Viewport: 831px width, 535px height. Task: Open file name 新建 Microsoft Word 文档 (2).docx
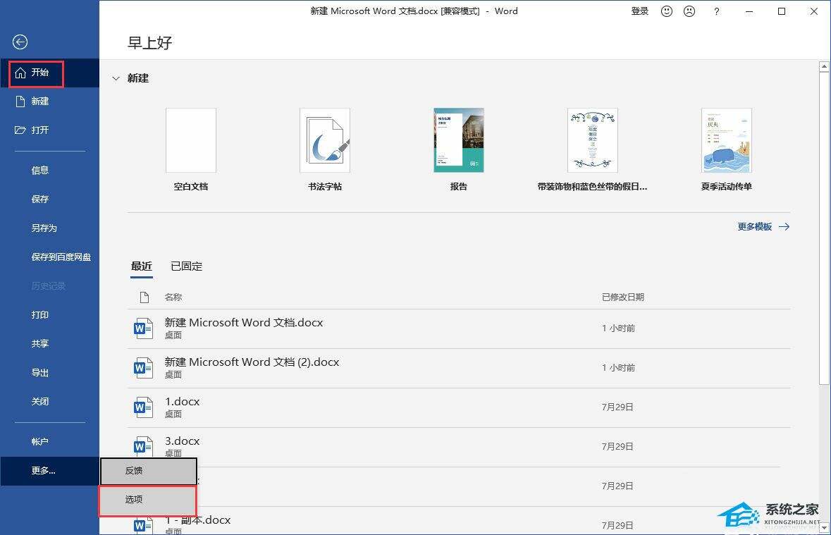pos(252,362)
